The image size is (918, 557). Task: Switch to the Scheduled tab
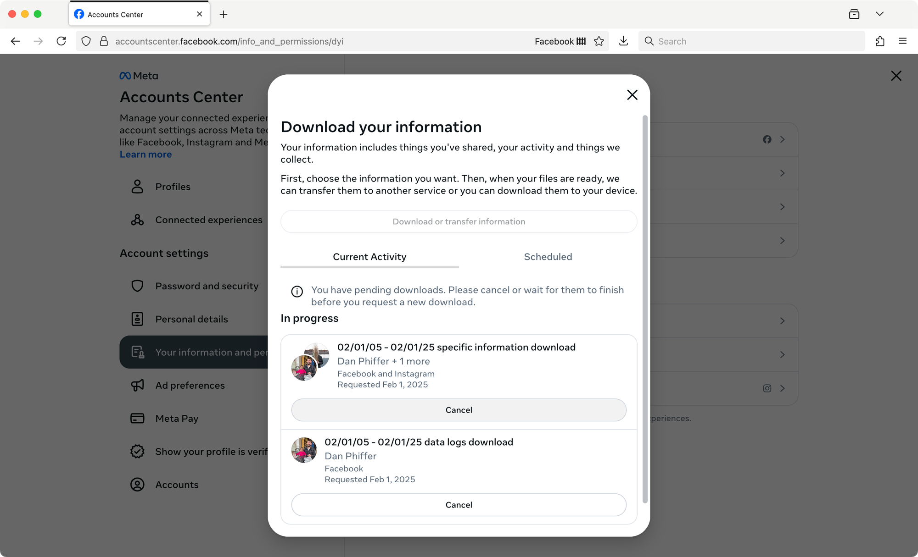[x=548, y=256]
